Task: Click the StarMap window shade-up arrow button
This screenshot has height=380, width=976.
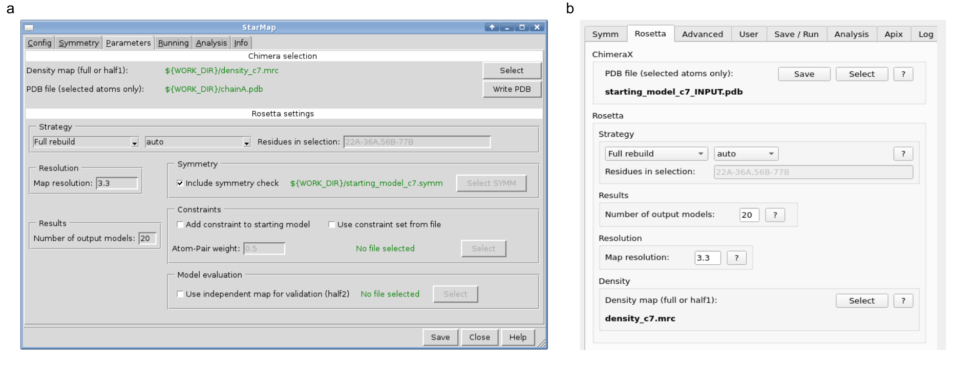Action: tap(492, 28)
